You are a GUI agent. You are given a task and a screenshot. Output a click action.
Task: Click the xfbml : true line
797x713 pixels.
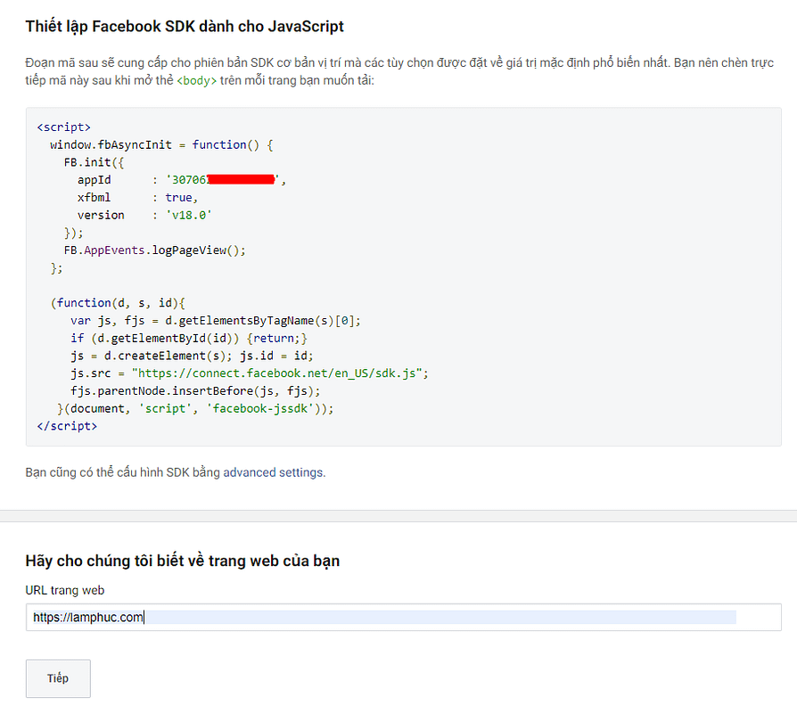click(137, 198)
